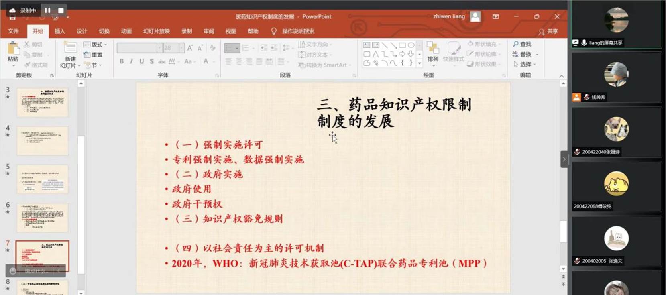Viewport: 666px width, 295px height.
Task: Open the Layout (版式) dropdown
Action: [x=96, y=45]
